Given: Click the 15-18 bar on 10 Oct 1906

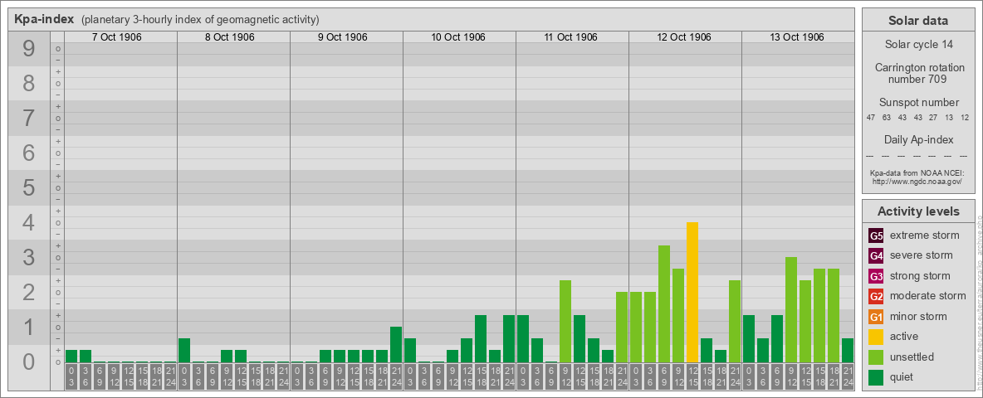Looking at the screenshot, I should [x=481, y=338].
